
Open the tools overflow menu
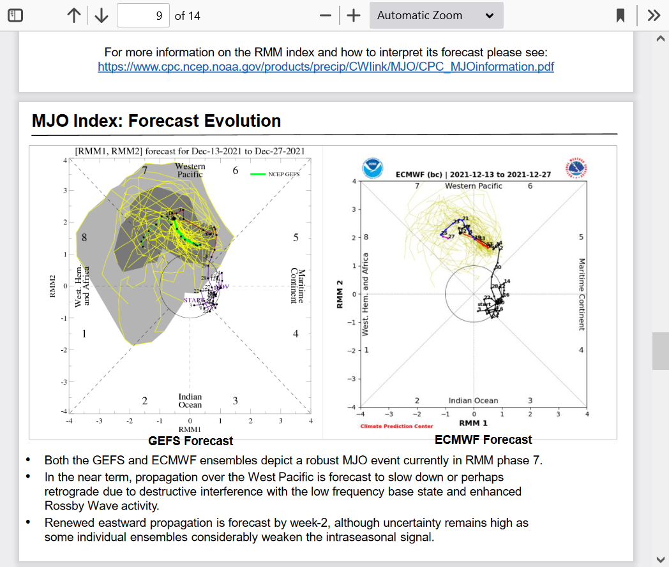(x=654, y=16)
